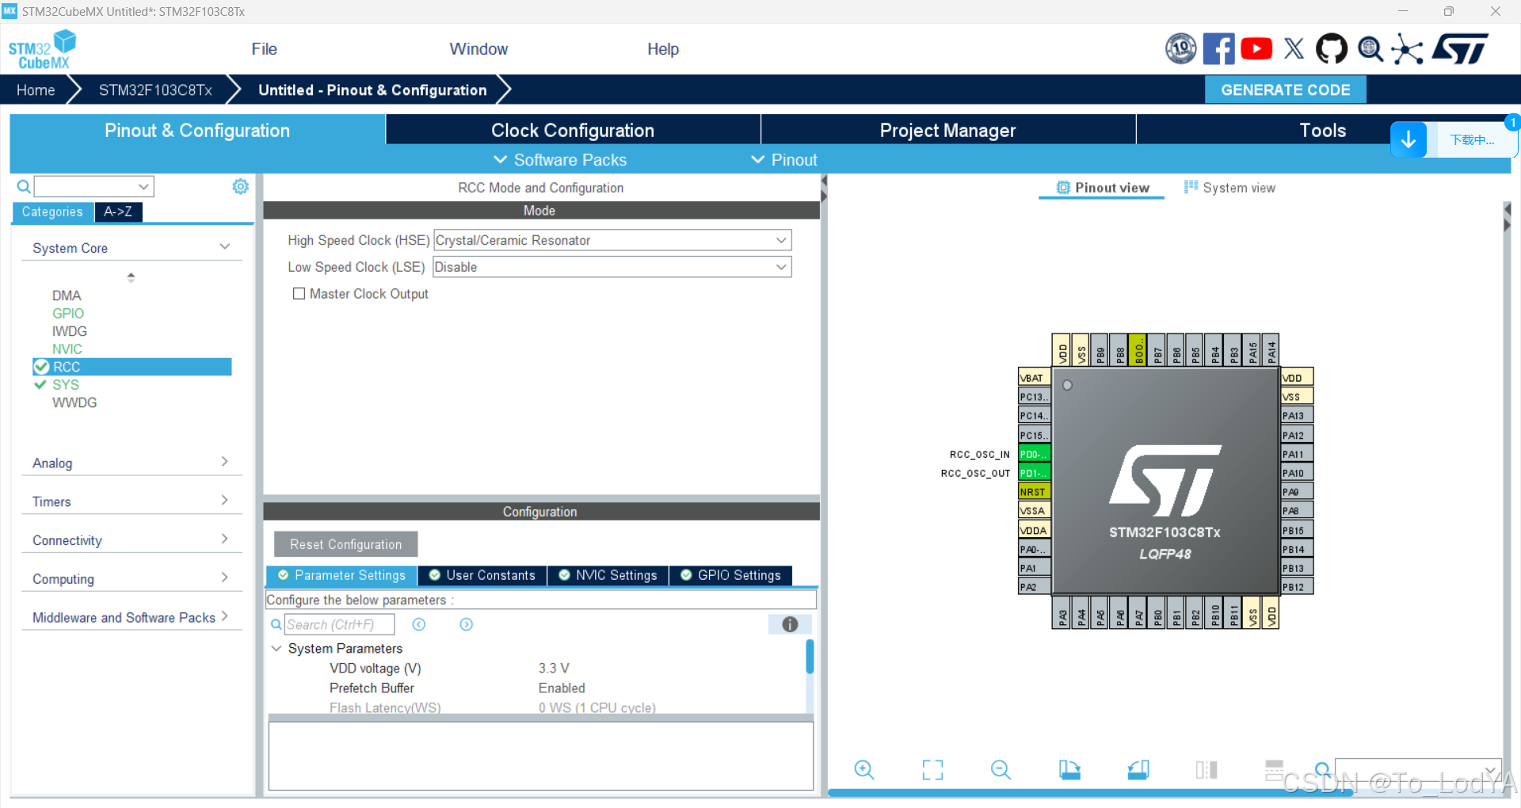Click the pinout horizontal scrollbar
The height and width of the screenshot is (808, 1521).
point(1089,792)
